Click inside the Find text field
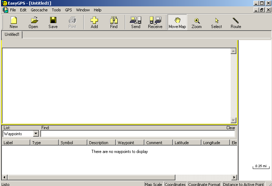The height and width of the screenshot is (186, 272). pos(138,134)
